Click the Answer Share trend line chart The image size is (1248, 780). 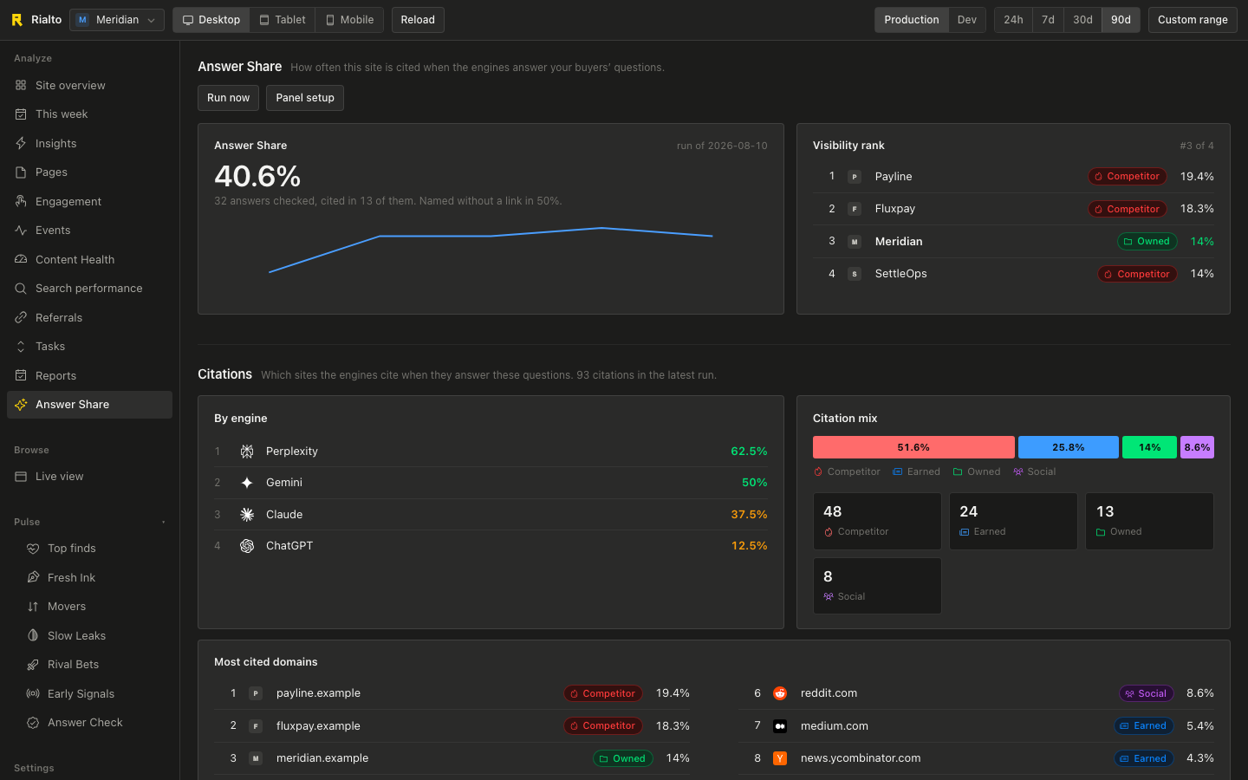click(x=491, y=250)
